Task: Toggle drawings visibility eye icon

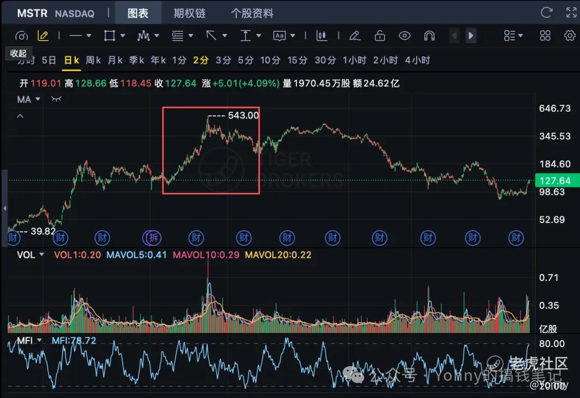Action: click(x=405, y=35)
